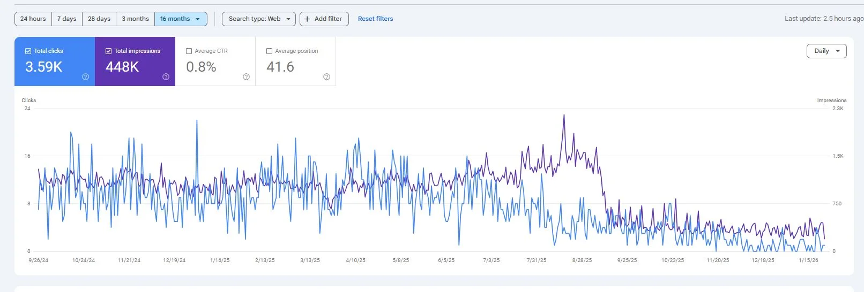The image size is (864, 292).
Task: Switch to 3 months date range
Action: point(135,19)
